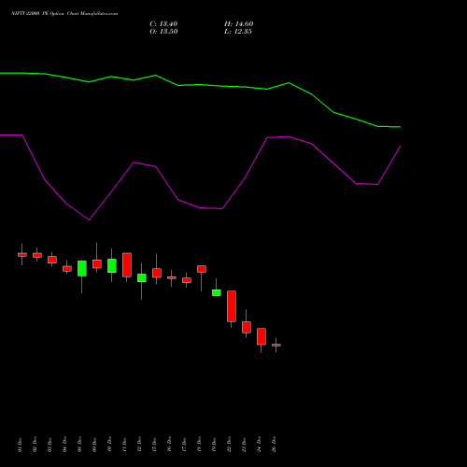Click the open value "O: 13.50"
This screenshot has width=467, height=467.
(163, 32)
